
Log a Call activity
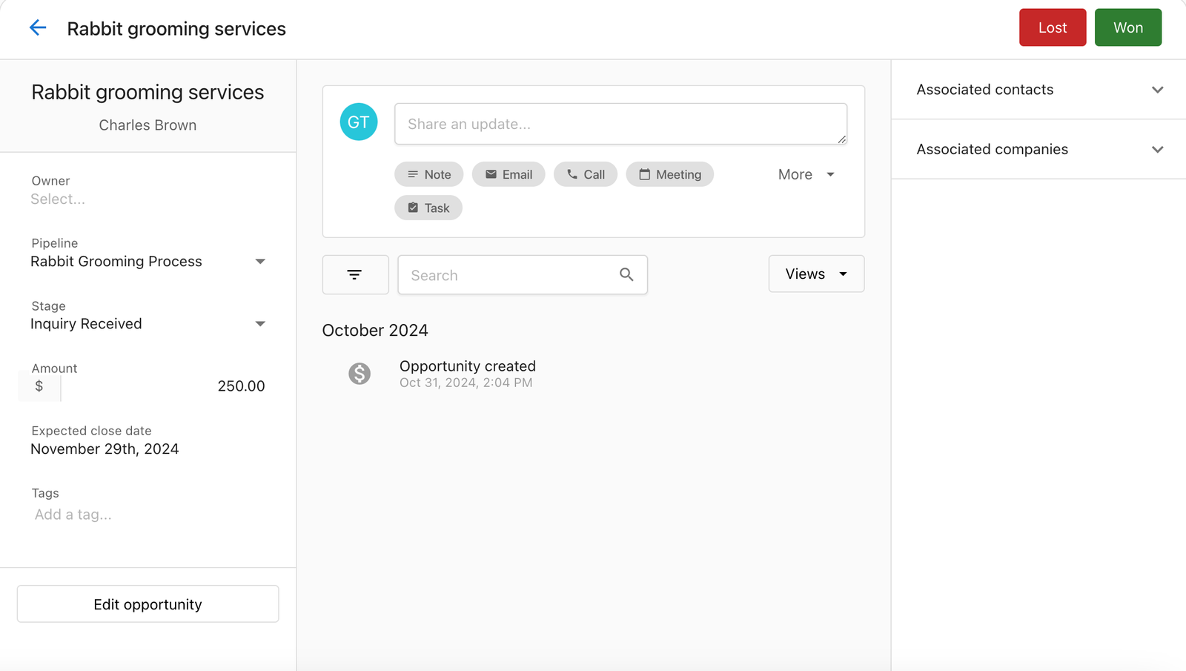tap(585, 175)
